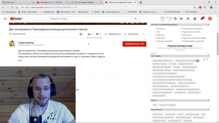219x123 pixels.
Task: Click the 'термоядерный реактор' tag
Action: [163, 61]
